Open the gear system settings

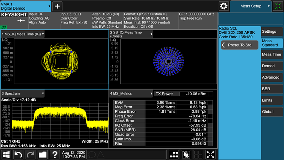click(224, 6)
